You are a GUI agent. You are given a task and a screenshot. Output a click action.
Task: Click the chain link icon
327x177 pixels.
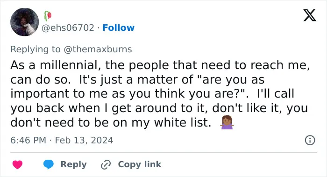[106, 164]
